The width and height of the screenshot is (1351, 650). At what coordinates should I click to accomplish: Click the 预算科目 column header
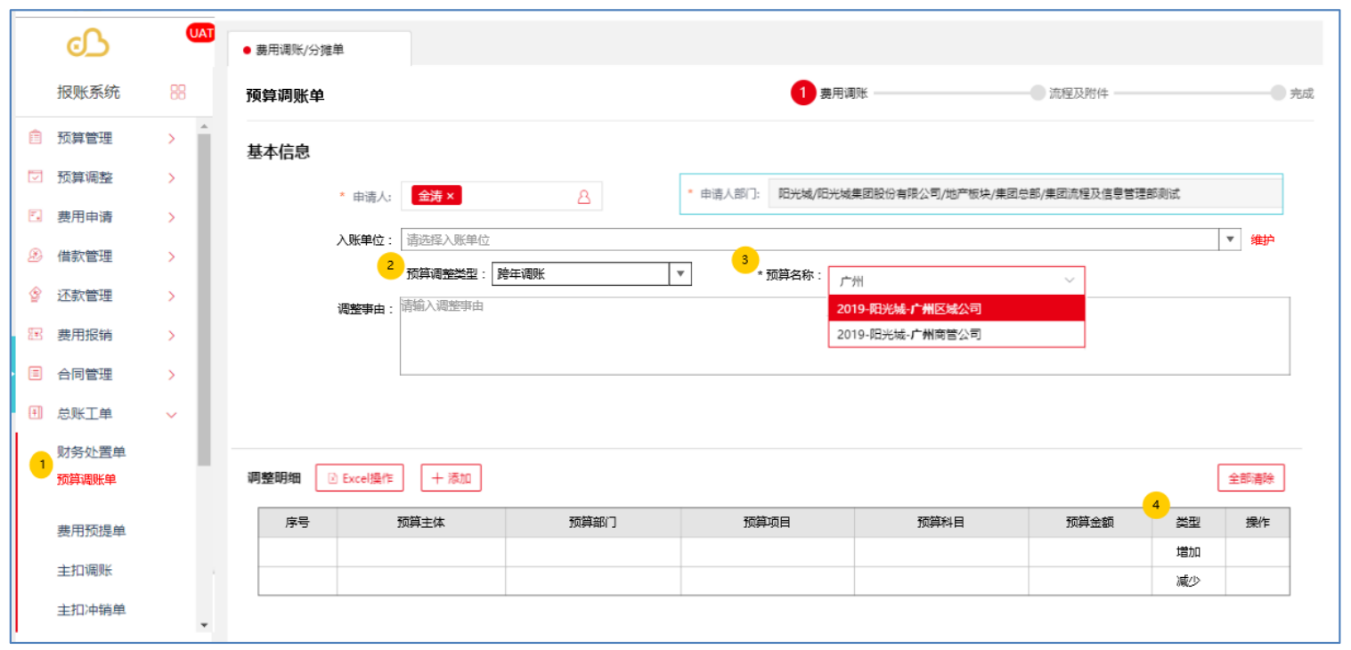coord(941,523)
